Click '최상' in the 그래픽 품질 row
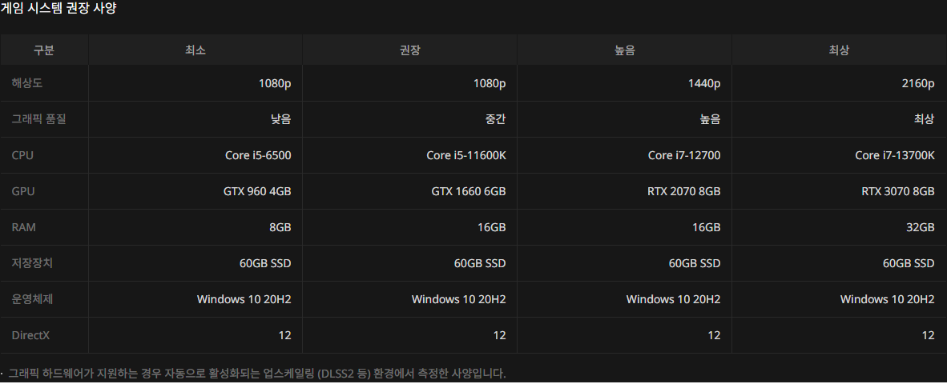Screen dimensions: 947x384 point(924,119)
